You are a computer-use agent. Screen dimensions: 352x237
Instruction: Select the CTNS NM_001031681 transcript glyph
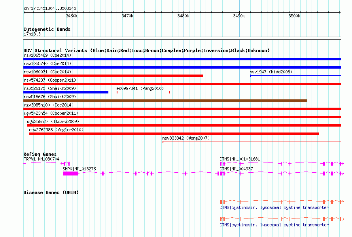pos(282,164)
